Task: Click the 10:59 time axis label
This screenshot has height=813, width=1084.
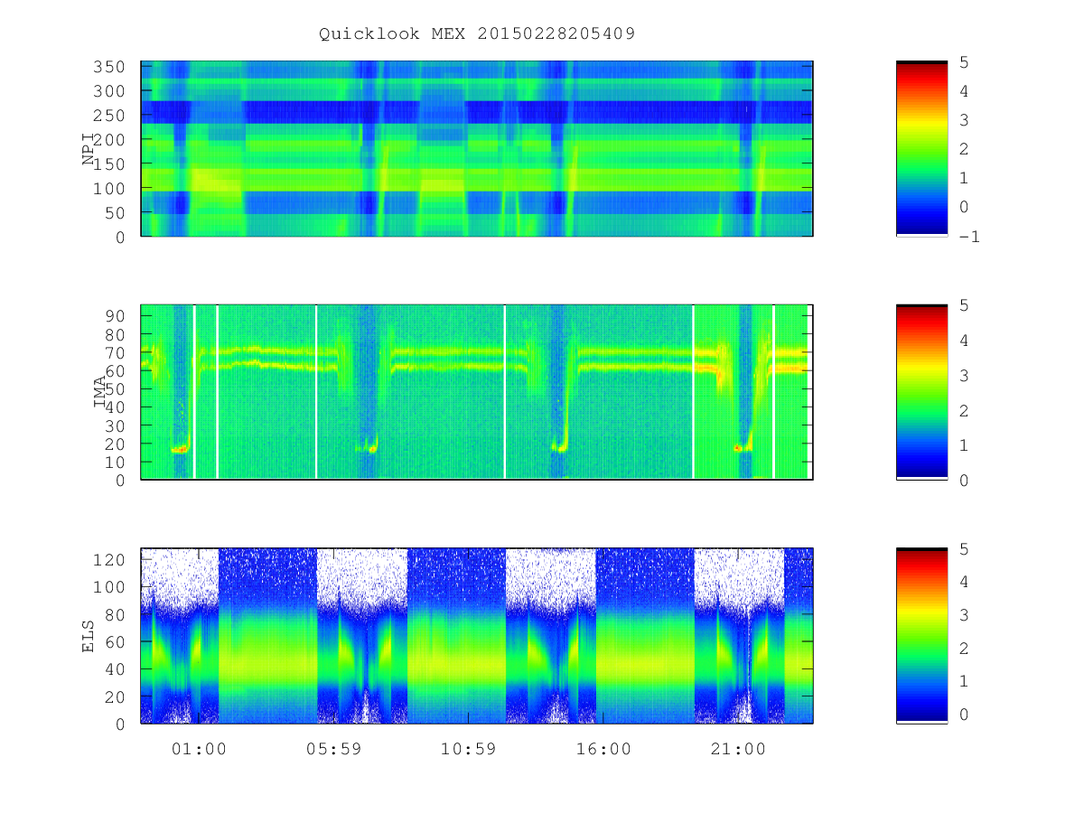Action: click(468, 749)
